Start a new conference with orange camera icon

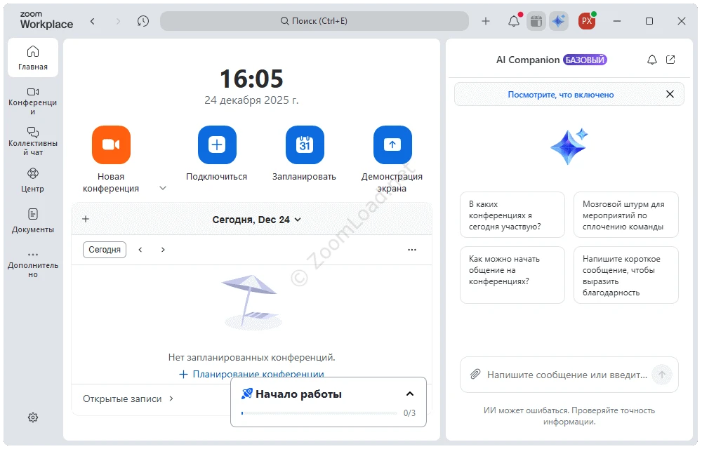[111, 145]
